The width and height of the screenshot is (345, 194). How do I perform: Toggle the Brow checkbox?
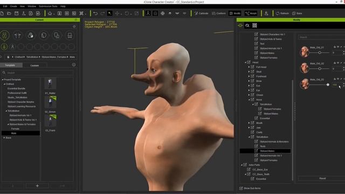(253, 81)
